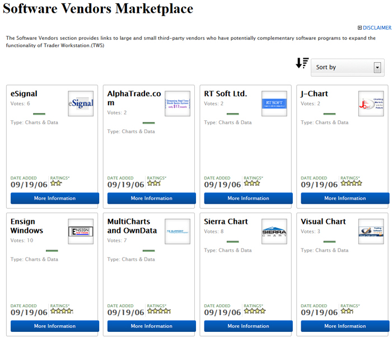Click the 'Votes: 8' text on Sierra Chart
Viewport: 392px width, 338px height.
[x=214, y=232]
